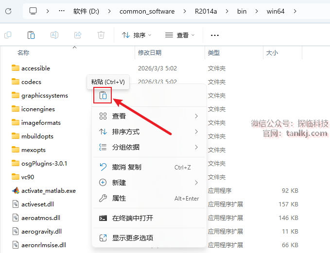Click the vc90 folder icon

(x=16, y=177)
